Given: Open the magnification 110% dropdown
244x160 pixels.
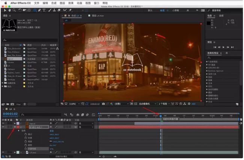Looking at the screenshot, I should [x=74, y=104].
